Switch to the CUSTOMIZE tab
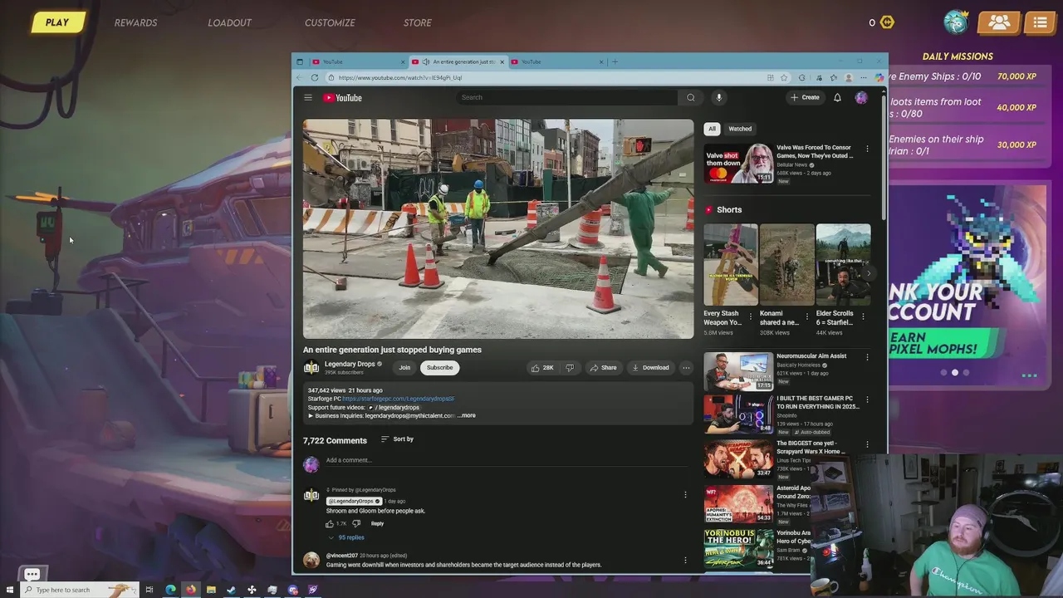This screenshot has width=1063, height=598. point(330,22)
